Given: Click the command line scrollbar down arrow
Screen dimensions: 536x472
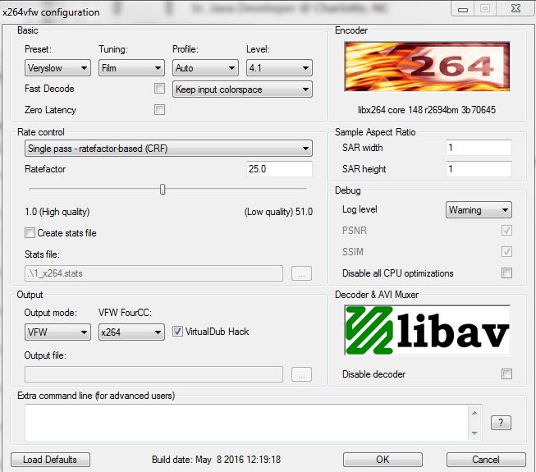Looking at the screenshot, I should coord(474,433).
